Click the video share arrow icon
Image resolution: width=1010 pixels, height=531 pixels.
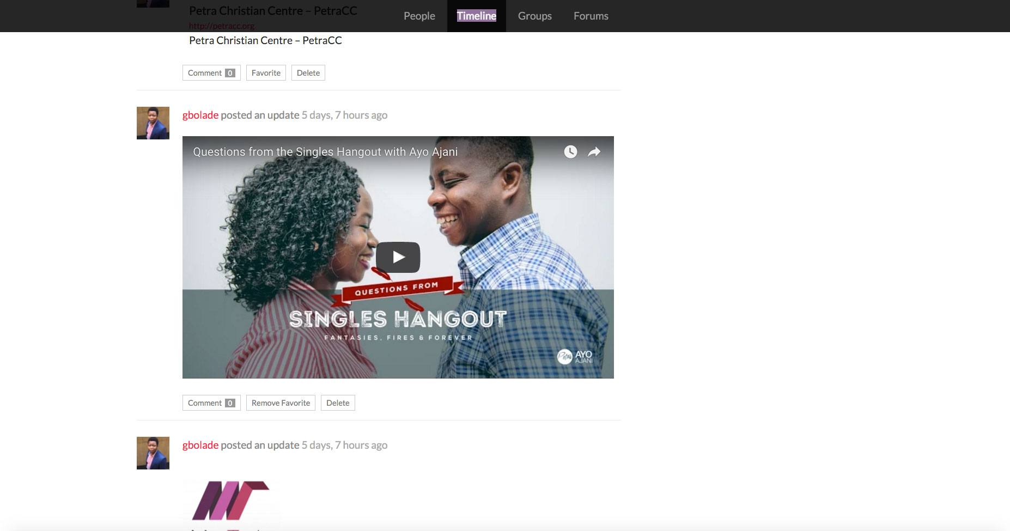pyautogui.click(x=594, y=152)
